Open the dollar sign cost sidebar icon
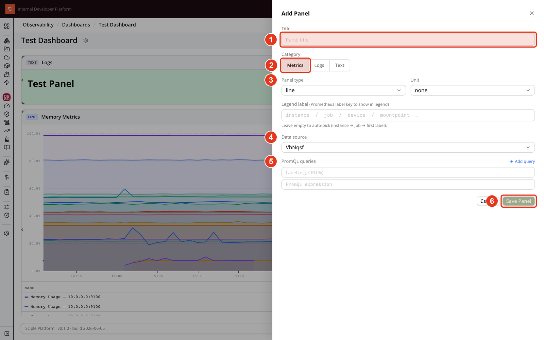 pos(7,177)
